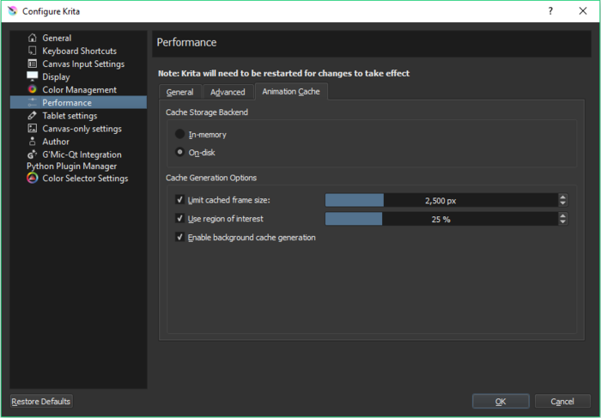Choose On-disk cache storage backend
Image resolution: width=601 pixels, height=418 pixels.
[179, 152]
